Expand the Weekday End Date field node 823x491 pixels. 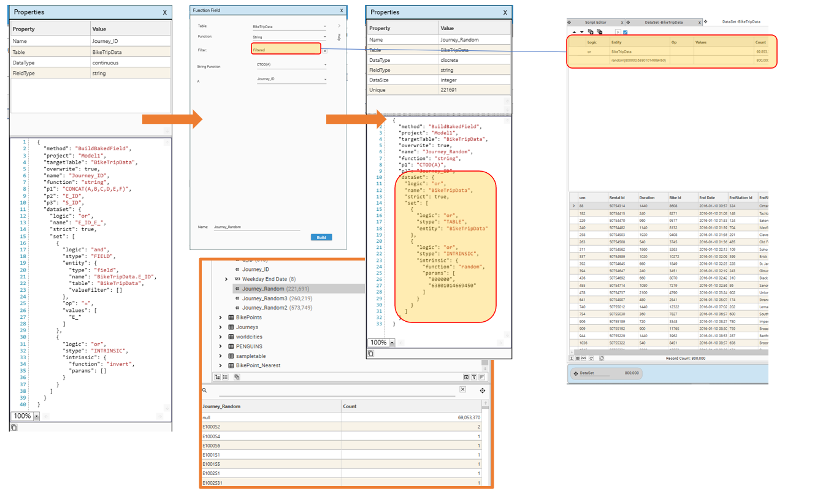pyautogui.click(x=226, y=279)
